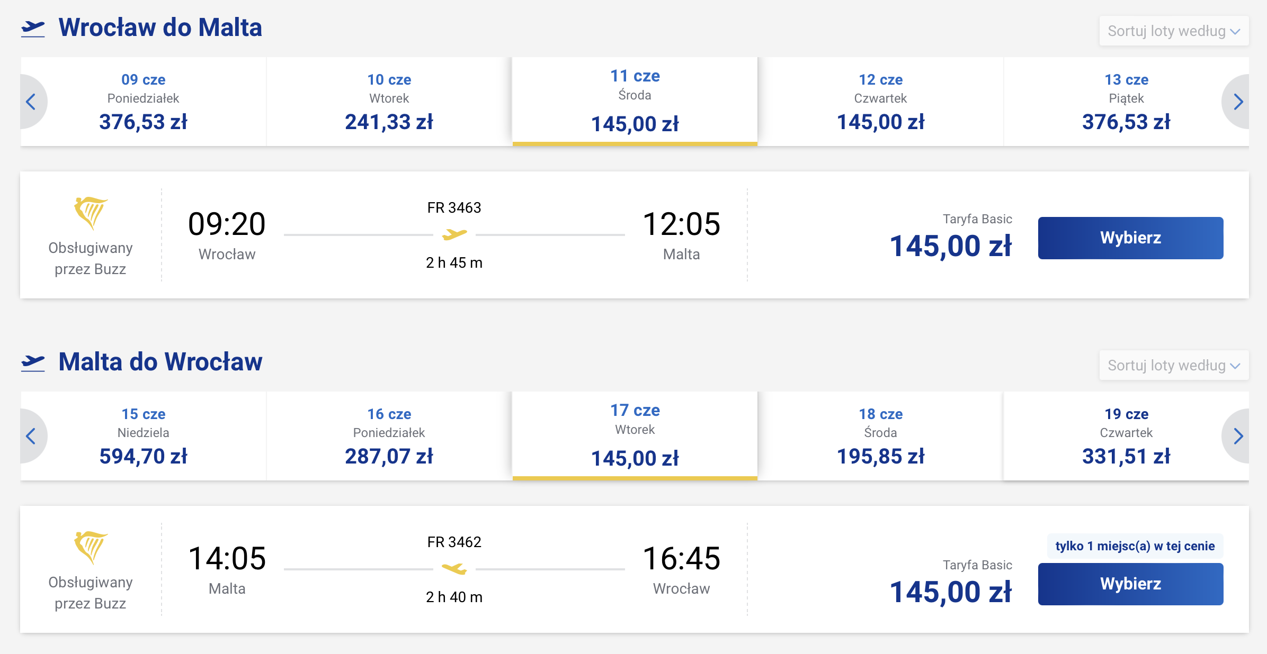Open Sortuj loty według for return flights
The height and width of the screenshot is (654, 1267).
point(1174,365)
